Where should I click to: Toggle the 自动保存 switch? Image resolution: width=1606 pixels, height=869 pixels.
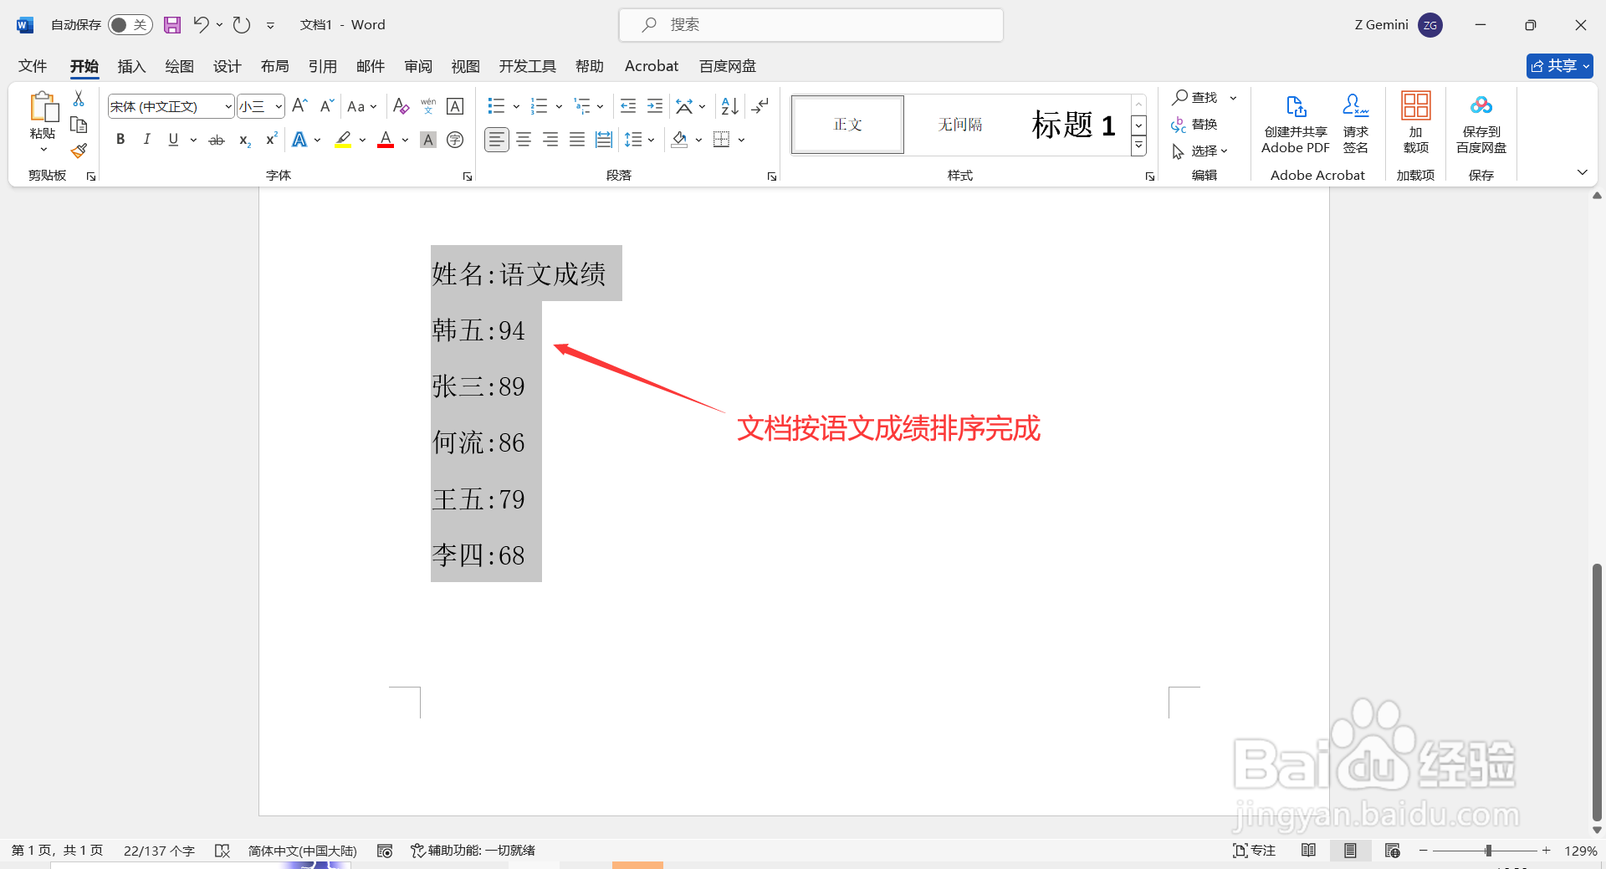[x=130, y=24]
